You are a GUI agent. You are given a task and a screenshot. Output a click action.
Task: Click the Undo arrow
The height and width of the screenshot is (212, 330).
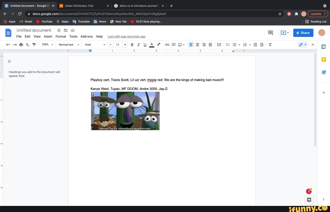[x=8, y=45]
